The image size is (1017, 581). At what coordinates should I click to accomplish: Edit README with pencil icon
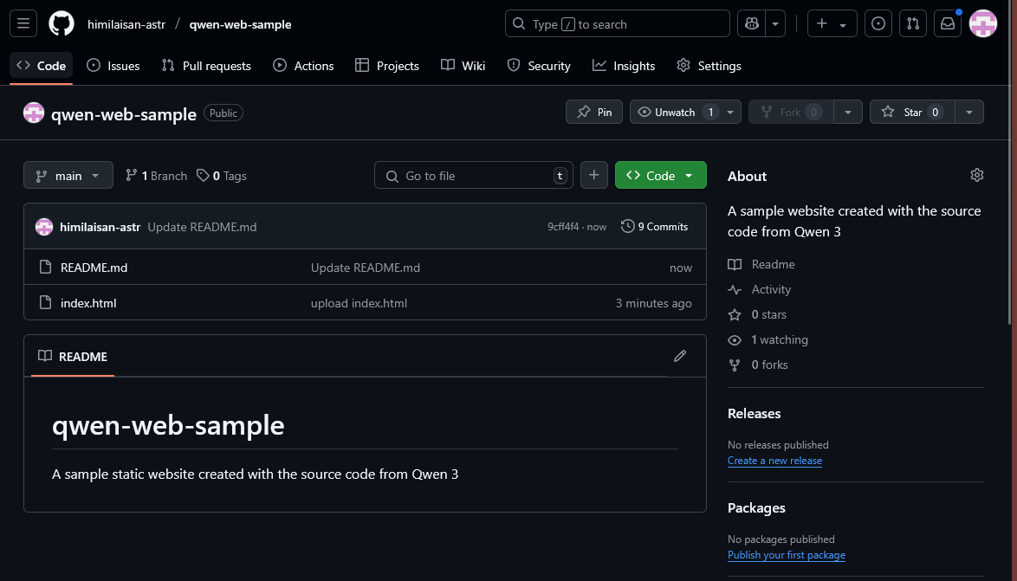tap(680, 356)
